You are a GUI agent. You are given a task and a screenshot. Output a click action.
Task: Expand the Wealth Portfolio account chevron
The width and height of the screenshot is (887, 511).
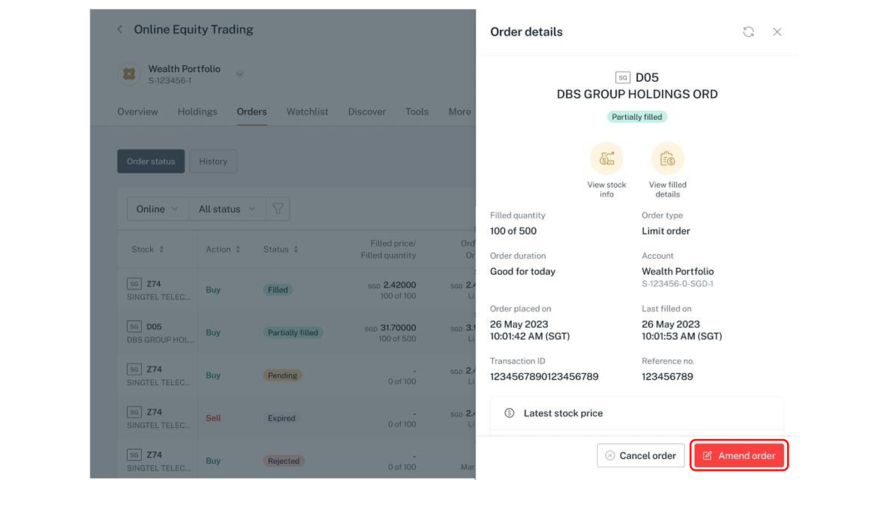(240, 74)
